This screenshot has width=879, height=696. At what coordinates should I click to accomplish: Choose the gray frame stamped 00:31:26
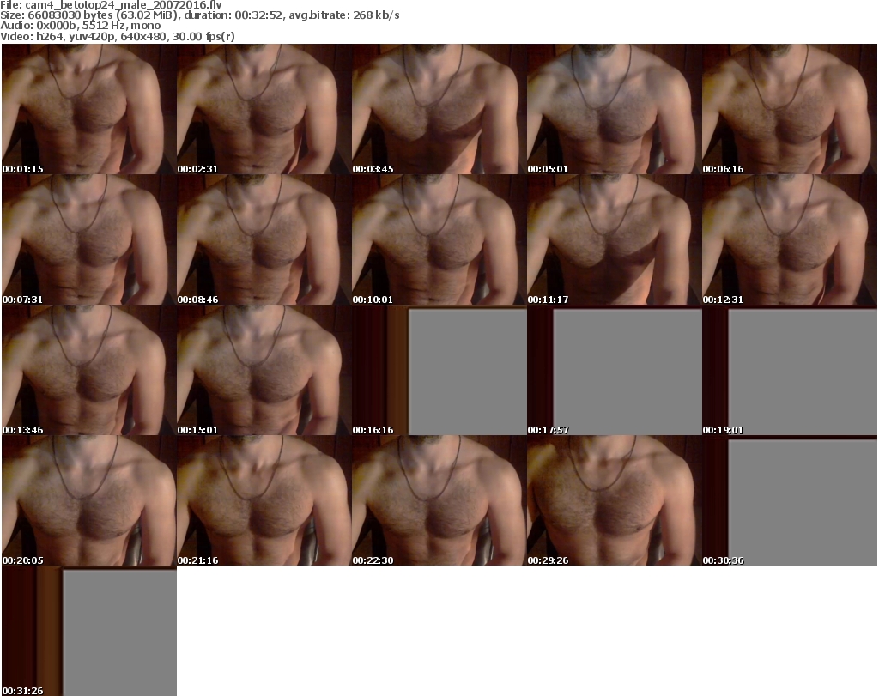coord(89,631)
